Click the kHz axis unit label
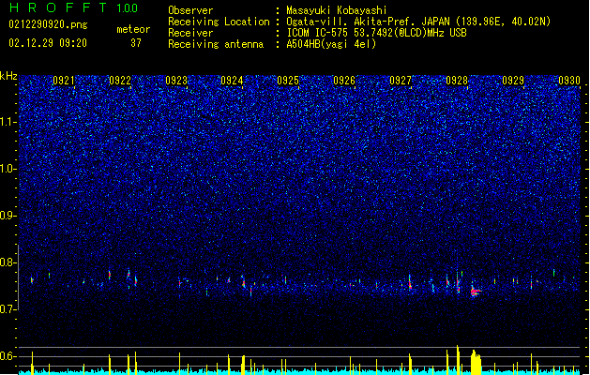 point(8,76)
